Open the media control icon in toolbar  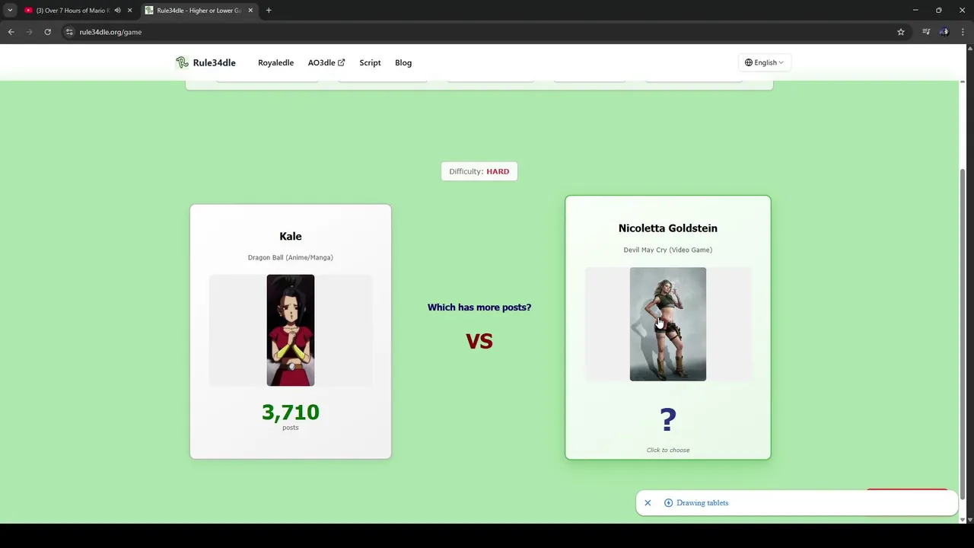tap(926, 32)
